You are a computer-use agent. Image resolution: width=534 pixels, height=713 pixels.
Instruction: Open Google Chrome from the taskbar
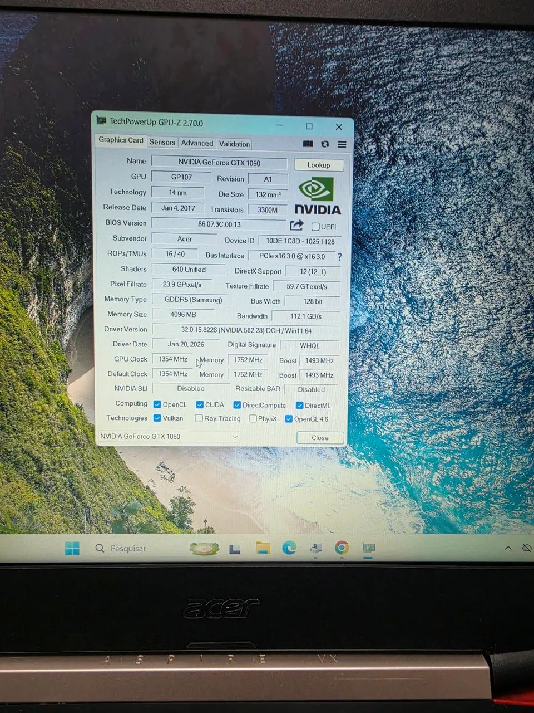click(x=342, y=548)
